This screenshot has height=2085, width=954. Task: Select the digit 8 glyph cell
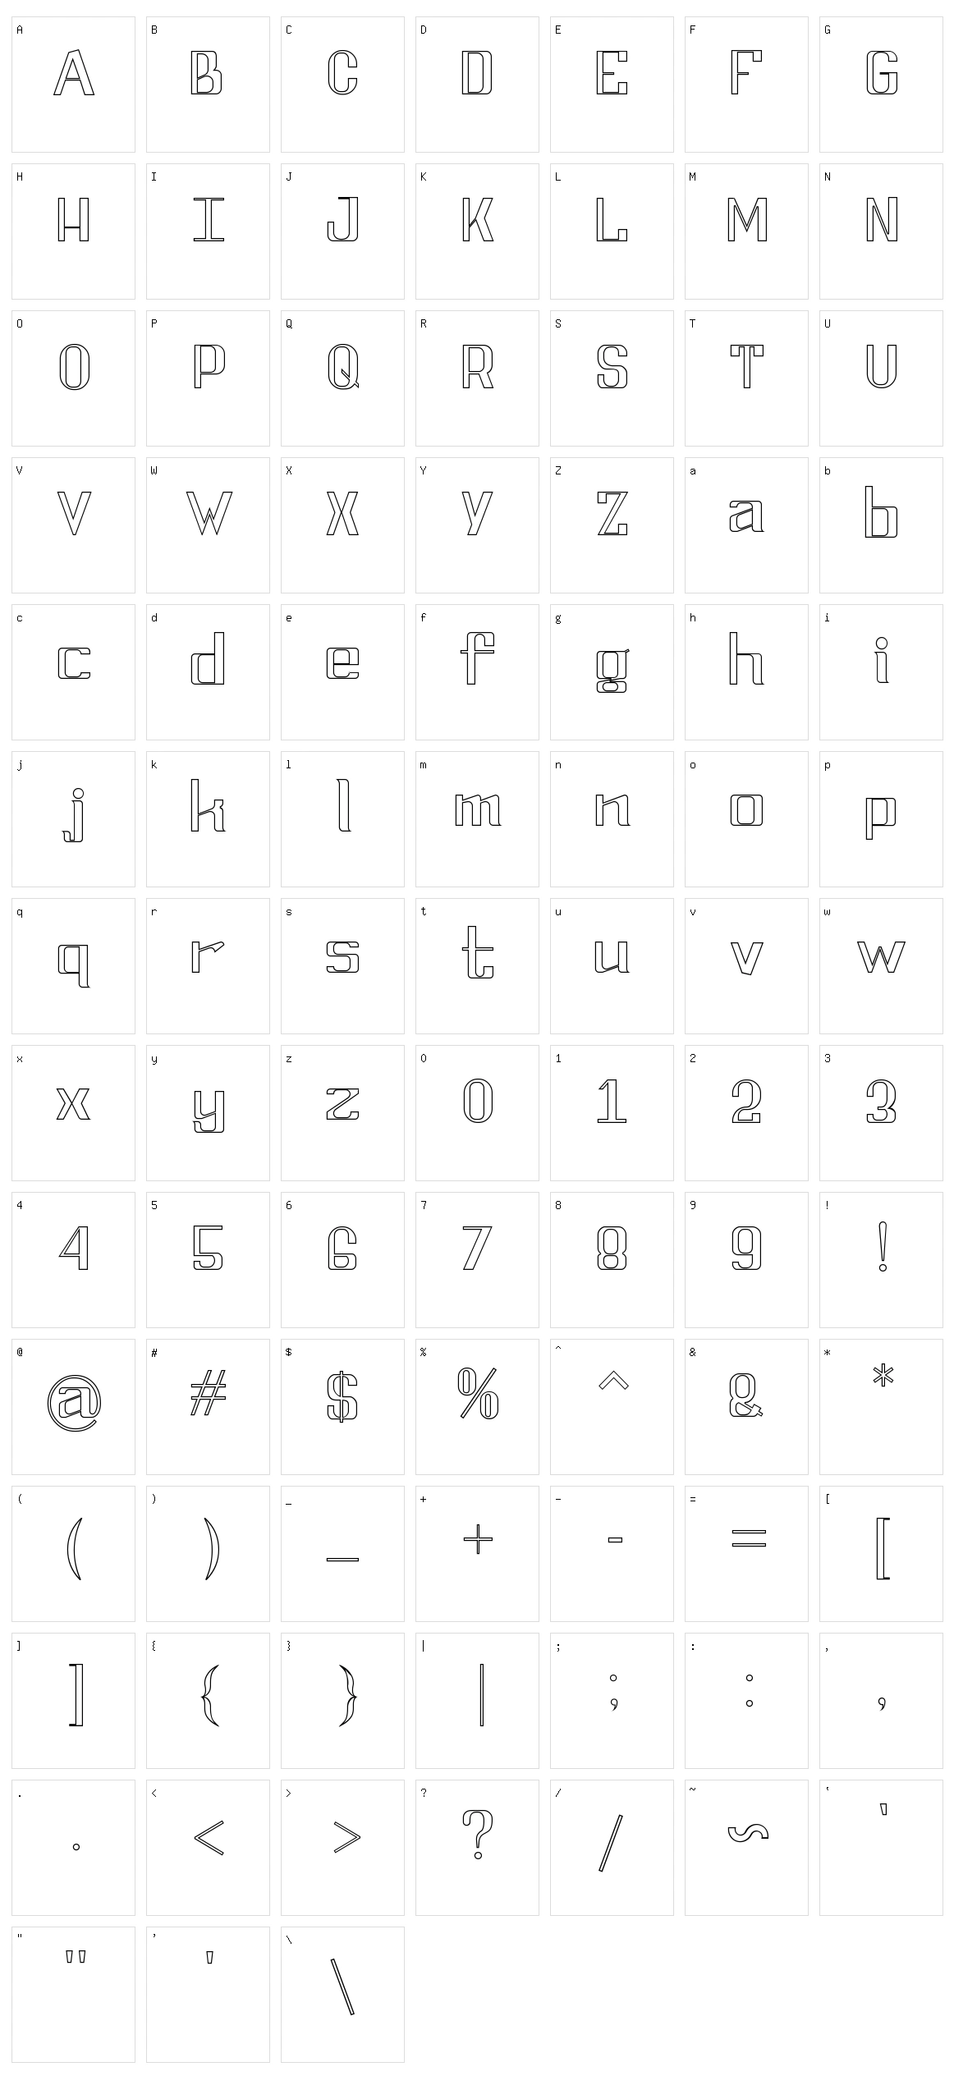612,1260
